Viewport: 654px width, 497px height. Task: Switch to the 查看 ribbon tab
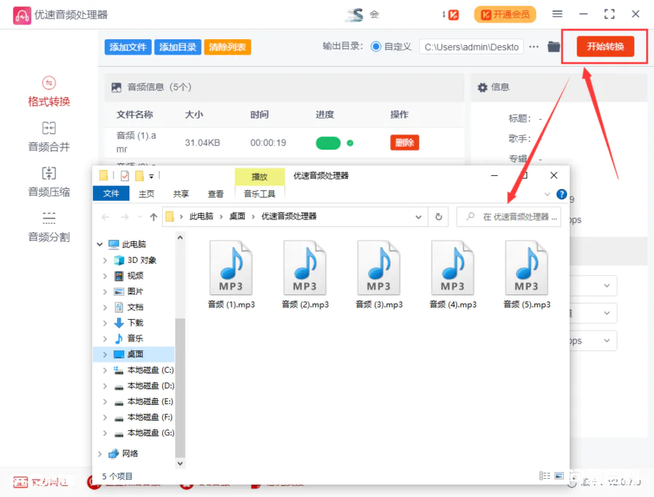click(216, 194)
